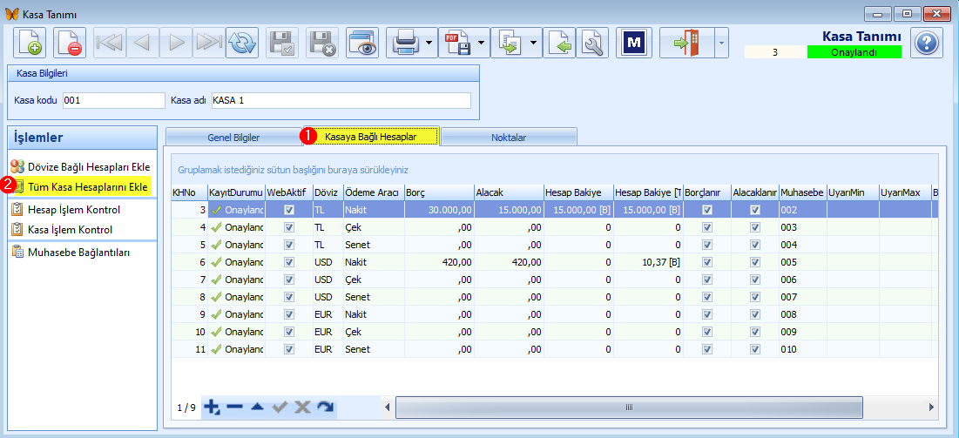Image resolution: width=959 pixels, height=438 pixels.
Task: Select the EUR Nakit row's Nakit cell
Action: (374, 314)
